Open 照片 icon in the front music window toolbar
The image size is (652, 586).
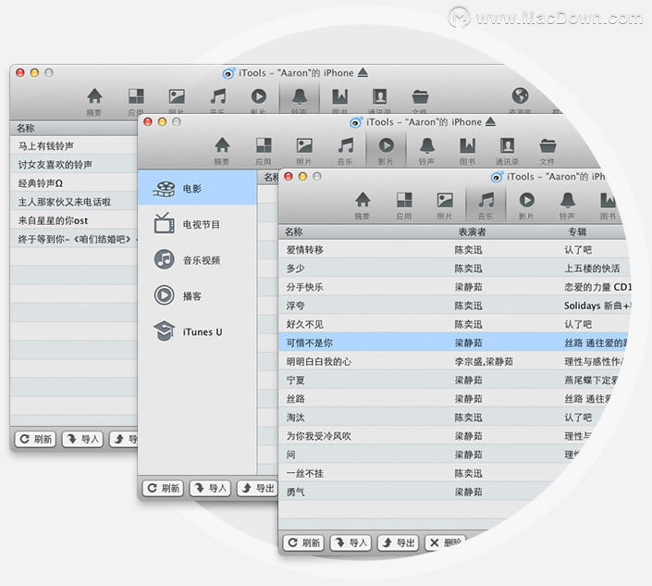(445, 203)
